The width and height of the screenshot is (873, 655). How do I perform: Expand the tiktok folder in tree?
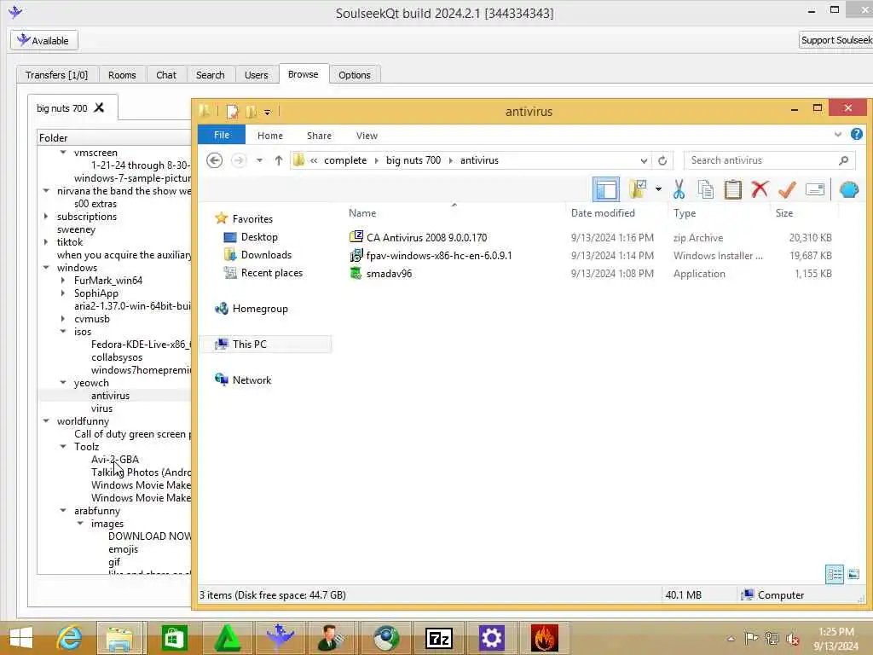[x=46, y=241]
